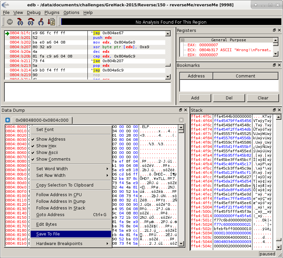Viewport: 283px width, 258px height.
Task: Close the 0x08048000-0x0804c000 dump tab
Action: pos(181,120)
